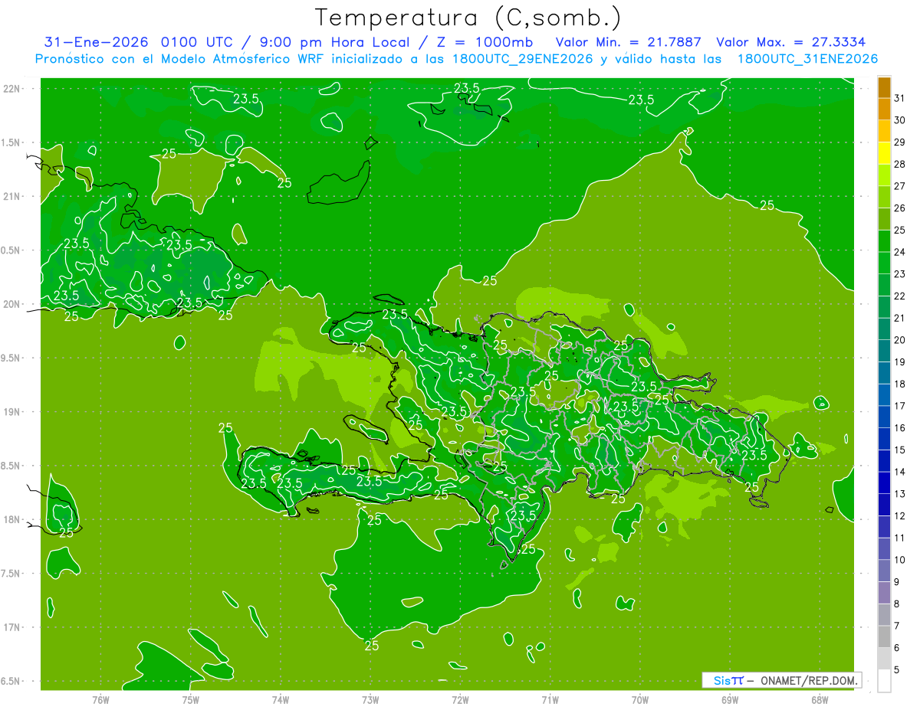Click the gray colorbar segment between 6 and 7
Image resolution: width=920 pixels, height=710 pixels.
coord(884,637)
